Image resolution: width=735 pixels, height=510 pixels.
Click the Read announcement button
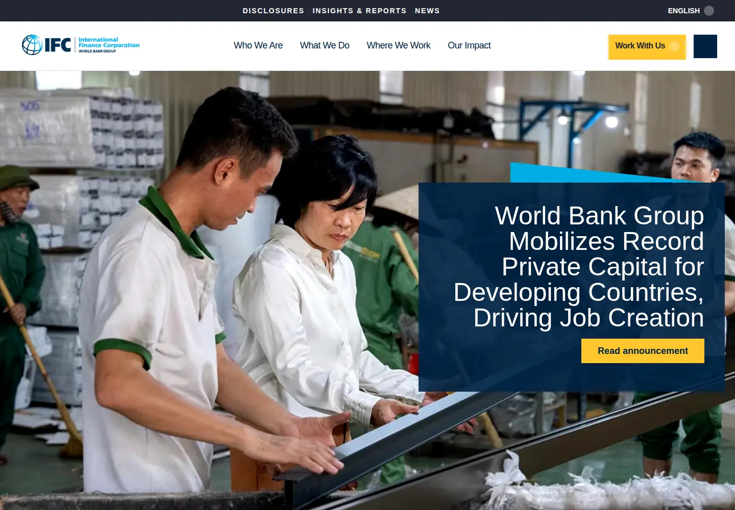pyautogui.click(x=643, y=351)
